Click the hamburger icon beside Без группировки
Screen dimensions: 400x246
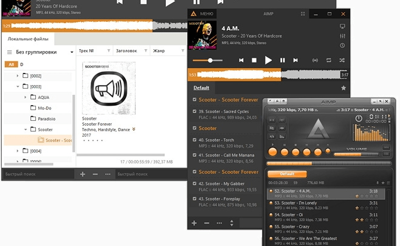tap(10, 52)
